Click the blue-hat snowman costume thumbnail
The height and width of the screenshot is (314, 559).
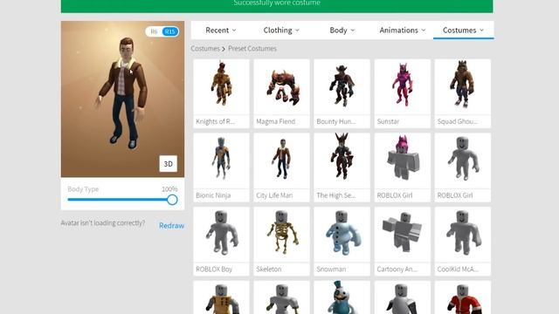tap(342, 297)
